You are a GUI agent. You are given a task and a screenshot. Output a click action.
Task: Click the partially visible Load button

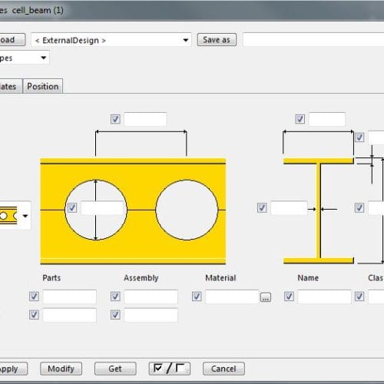tap(12, 40)
